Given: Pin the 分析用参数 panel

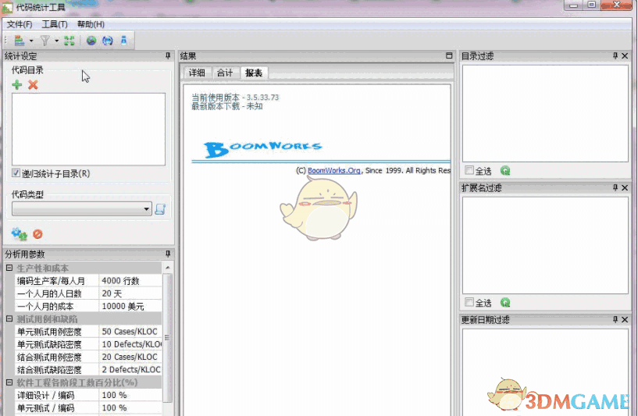Looking at the screenshot, I should click(x=168, y=254).
